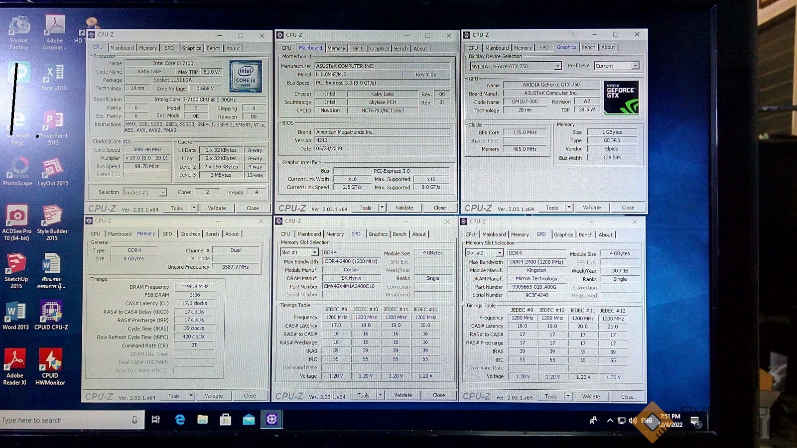Open the Format Factory desktop icon
This screenshot has width=797, height=448.
[19, 33]
